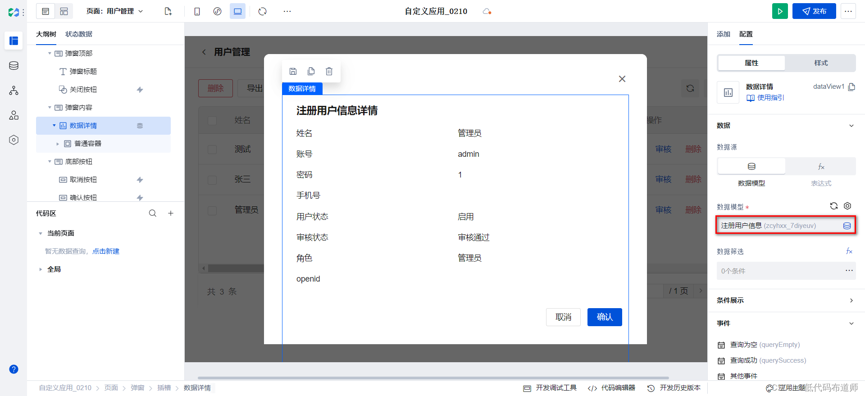Collapse the 当前页面 code section

point(41,233)
